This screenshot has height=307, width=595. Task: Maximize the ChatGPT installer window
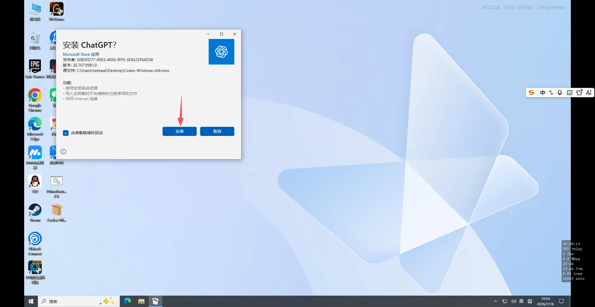click(x=221, y=34)
